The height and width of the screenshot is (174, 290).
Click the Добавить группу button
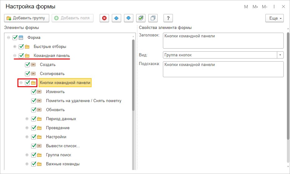(x=27, y=18)
